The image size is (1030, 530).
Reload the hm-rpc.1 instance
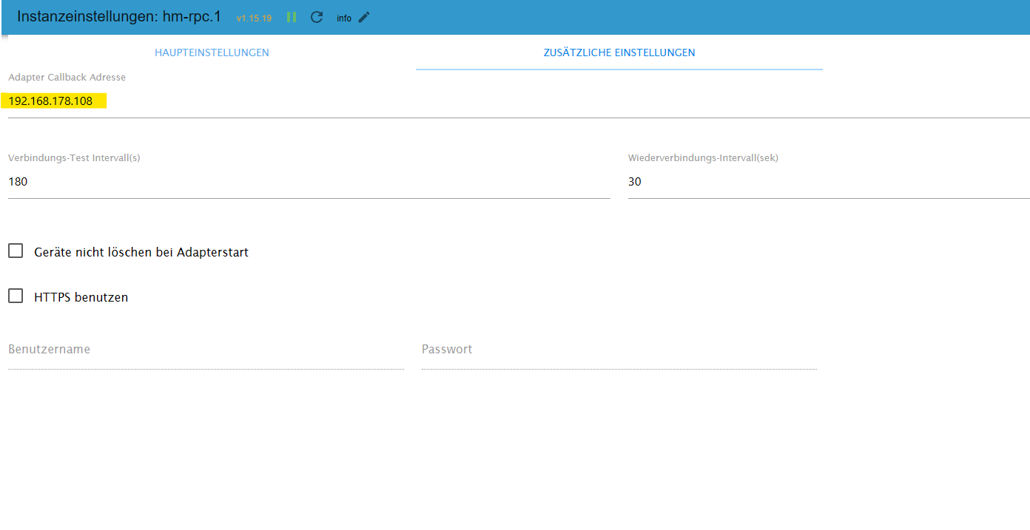click(317, 17)
